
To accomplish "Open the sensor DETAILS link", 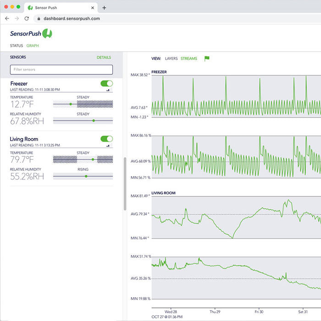I will coord(104,58).
